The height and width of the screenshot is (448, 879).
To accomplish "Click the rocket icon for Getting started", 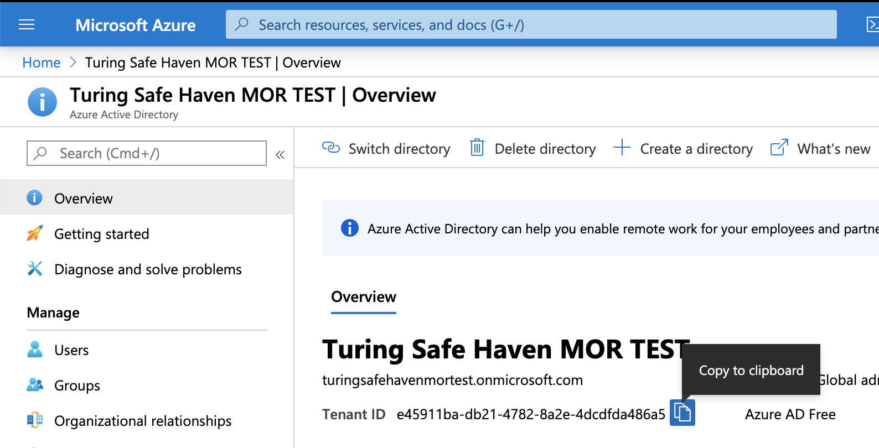I will (x=34, y=233).
